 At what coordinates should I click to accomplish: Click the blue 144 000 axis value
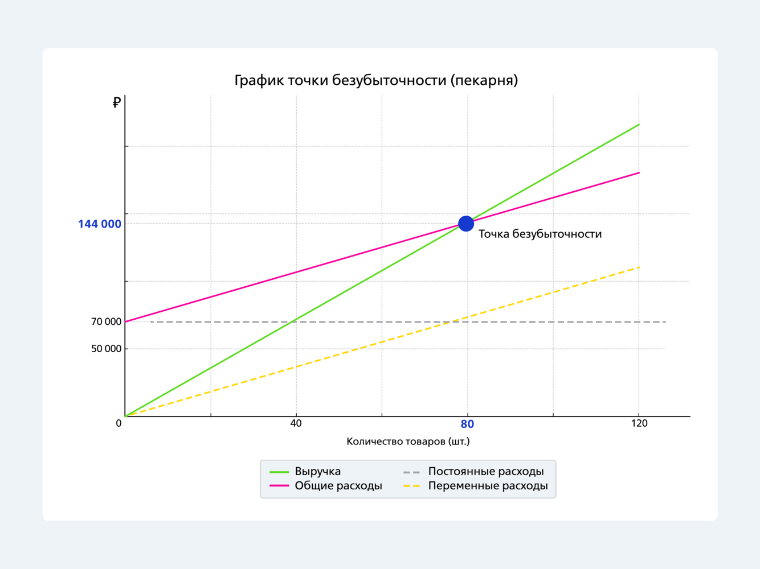pos(100,224)
